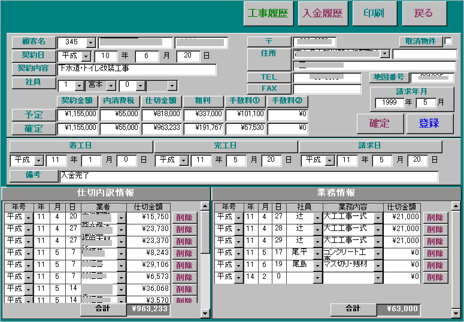Open the 工事履歴 construction history screen

tap(268, 14)
